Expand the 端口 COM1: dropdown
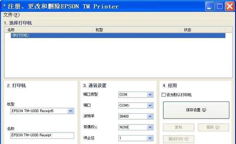This screenshot has width=236, height=144. pos(136,106)
